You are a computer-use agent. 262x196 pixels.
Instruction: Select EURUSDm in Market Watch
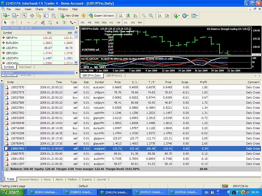pos(37,43)
